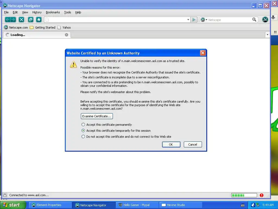Click Cancel in the certificate dialog

[193, 145]
